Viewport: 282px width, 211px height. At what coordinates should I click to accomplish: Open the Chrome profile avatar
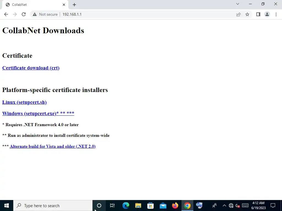pyautogui.click(x=267, y=14)
